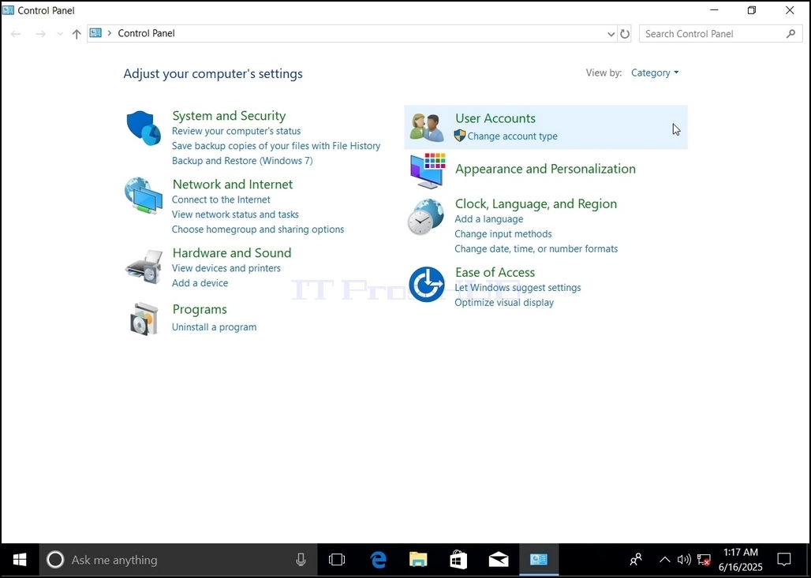Screen dimensions: 811x578
Task: Open Network and Internet heading
Action: [233, 185]
